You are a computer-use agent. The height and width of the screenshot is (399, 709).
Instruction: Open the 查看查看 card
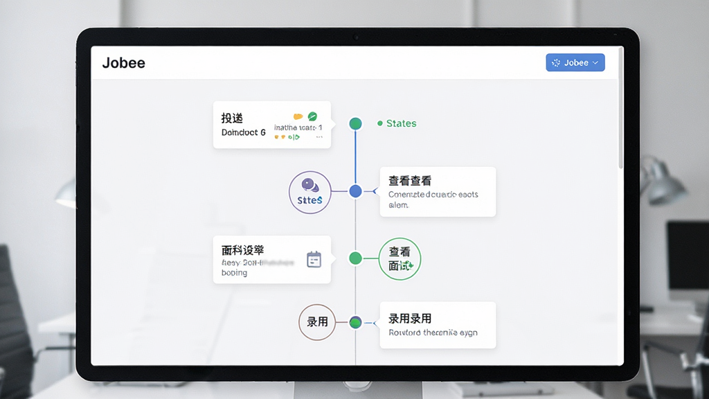(x=438, y=192)
